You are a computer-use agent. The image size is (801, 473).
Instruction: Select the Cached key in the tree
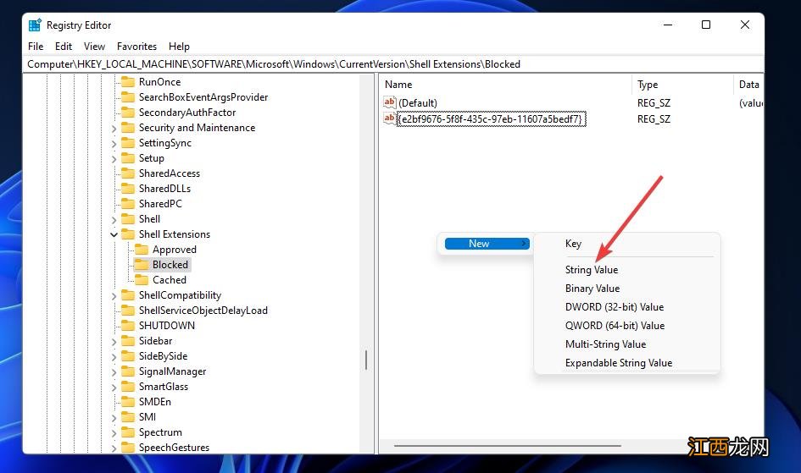point(169,280)
